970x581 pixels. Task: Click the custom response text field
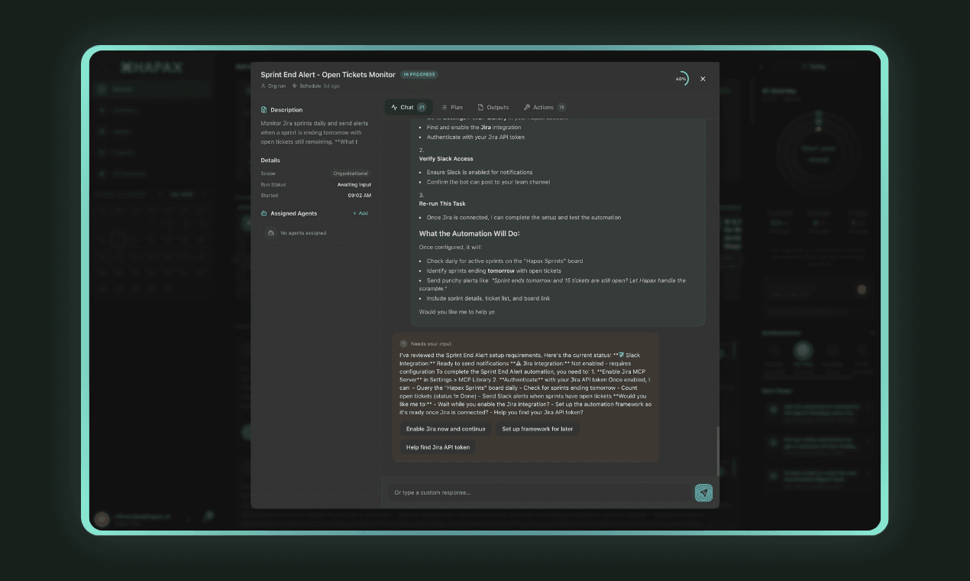538,492
